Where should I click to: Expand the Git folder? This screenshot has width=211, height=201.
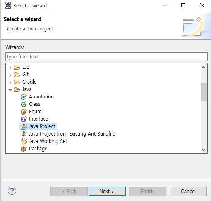pos(10,75)
